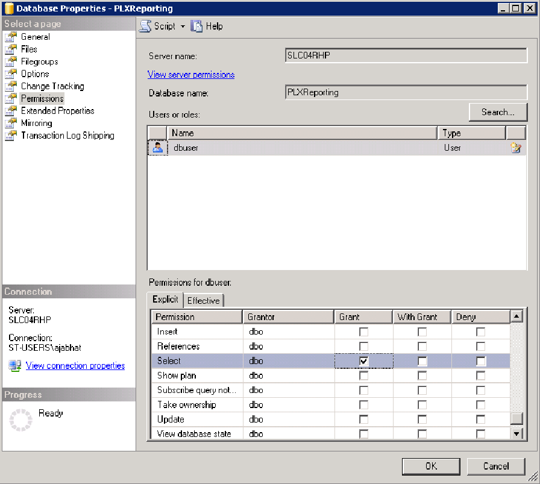Viewport: 540px width, 484px height.
Task: Open the Filegroups page
Action: [40, 61]
